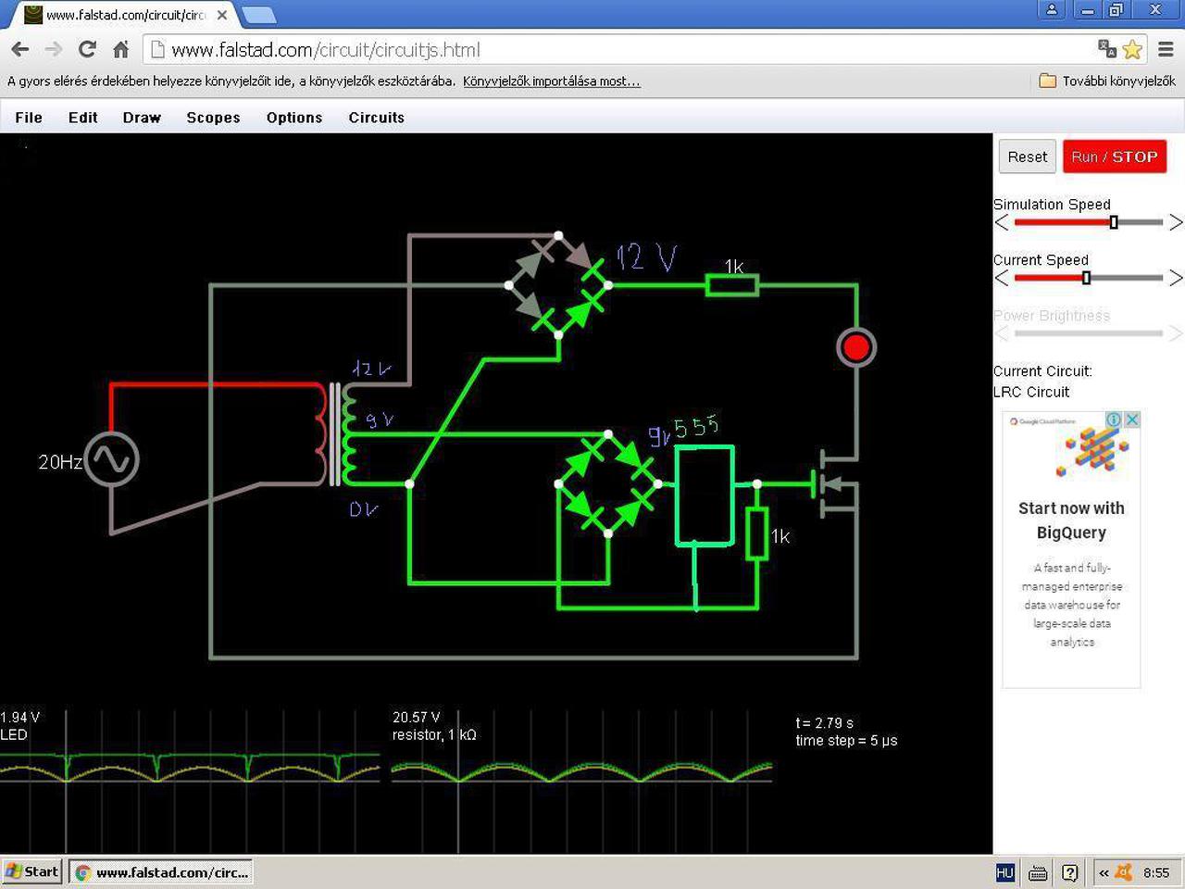
Task: Click the HU language indicator in tray
Action: (x=1005, y=872)
